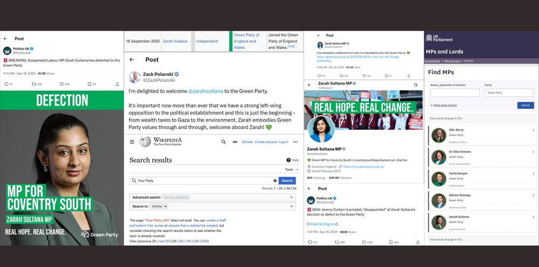Open Siân Berry's MP card chevron

[533, 130]
